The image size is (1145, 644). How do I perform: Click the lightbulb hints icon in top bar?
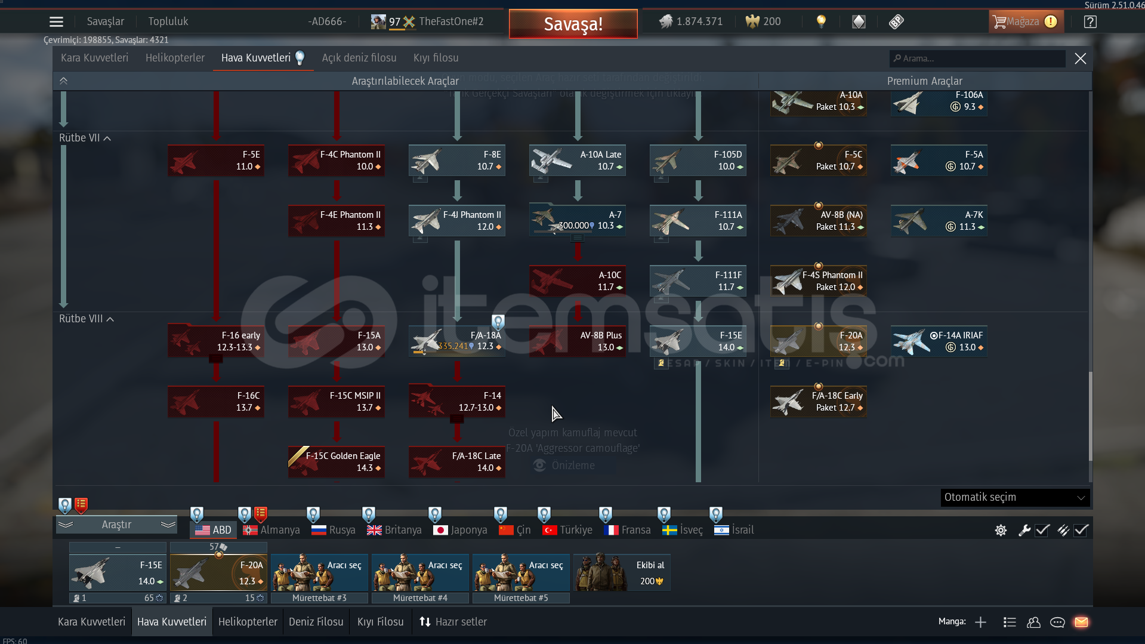click(x=821, y=21)
